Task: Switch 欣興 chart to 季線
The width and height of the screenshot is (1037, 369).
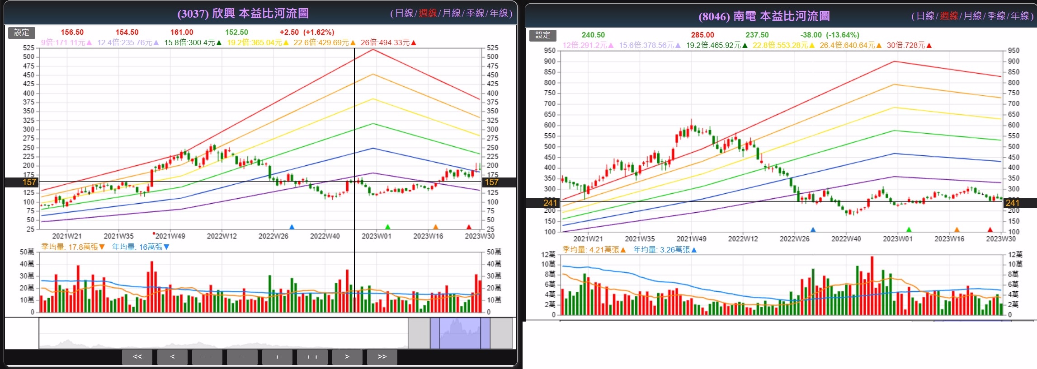Action: [475, 14]
